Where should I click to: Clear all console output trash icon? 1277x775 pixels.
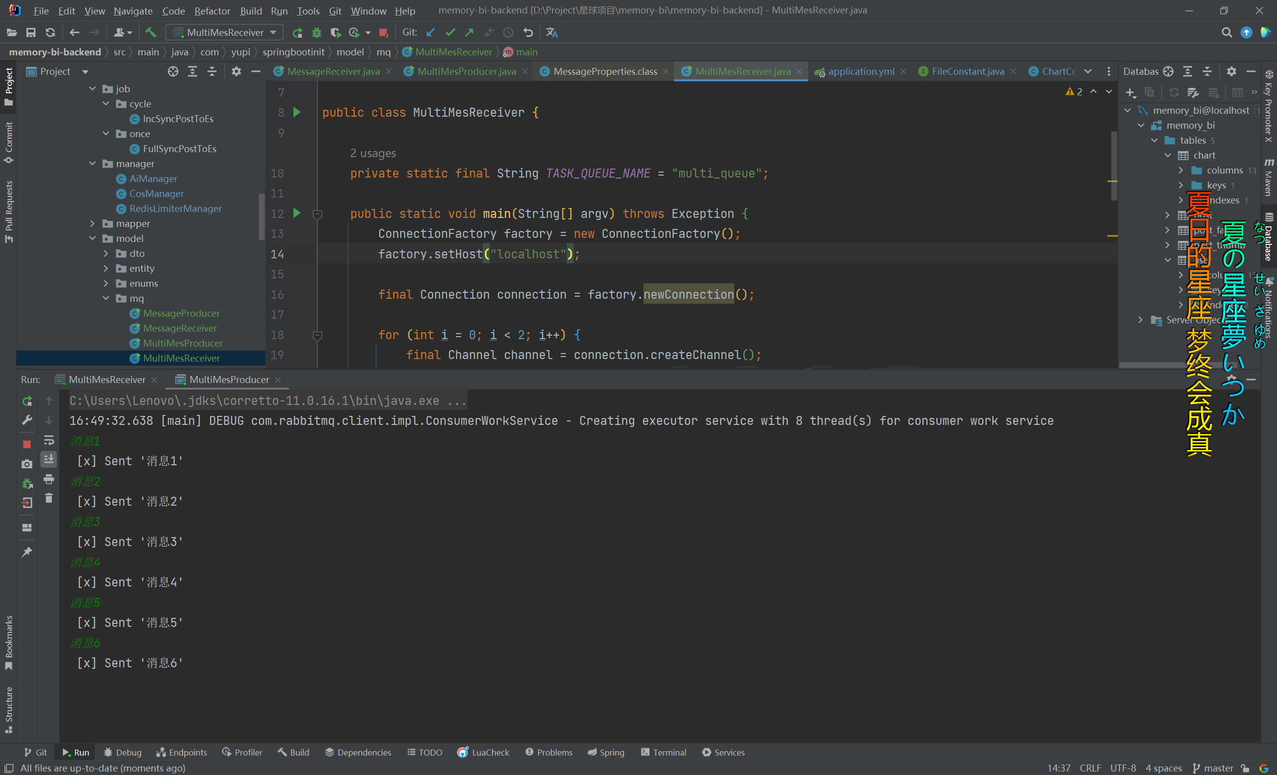coord(49,498)
